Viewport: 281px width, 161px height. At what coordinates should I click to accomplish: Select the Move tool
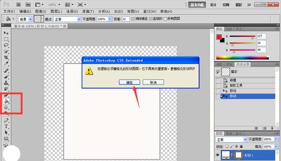pos(6,33)
